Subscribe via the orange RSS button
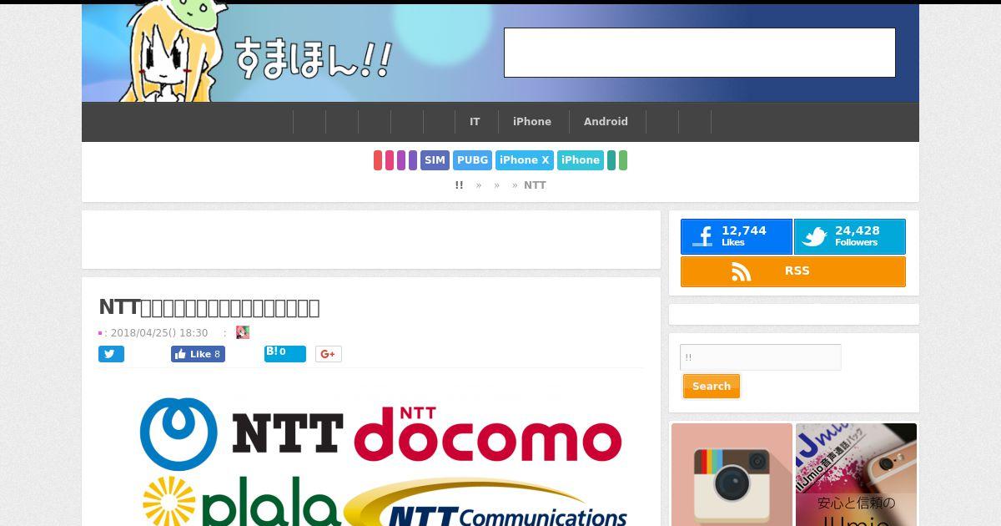Screen dimensions: 1001x526 point(793,271)
